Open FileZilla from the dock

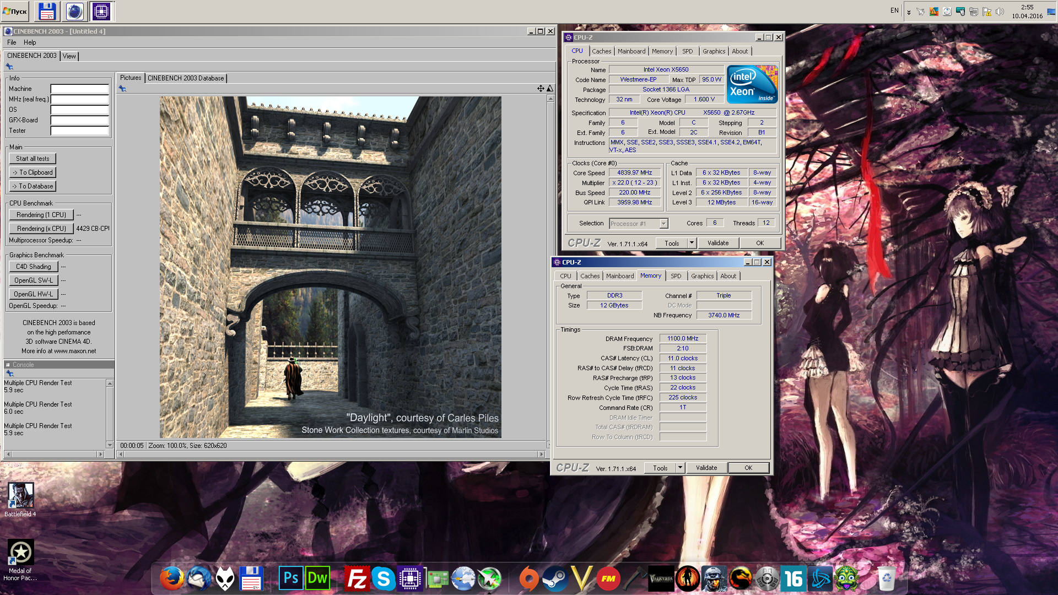(357, 578)
